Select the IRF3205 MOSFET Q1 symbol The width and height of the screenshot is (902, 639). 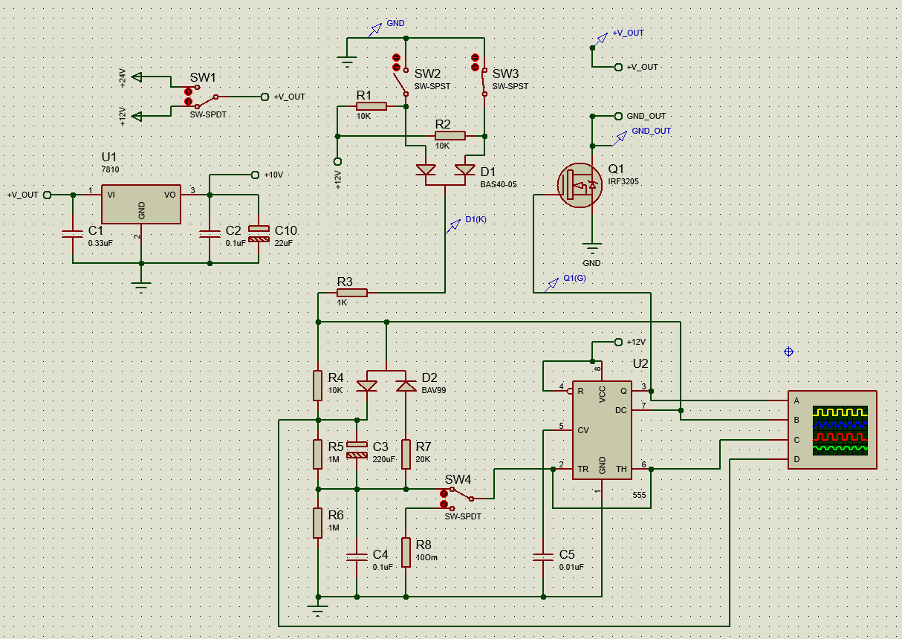coord(581,185)
